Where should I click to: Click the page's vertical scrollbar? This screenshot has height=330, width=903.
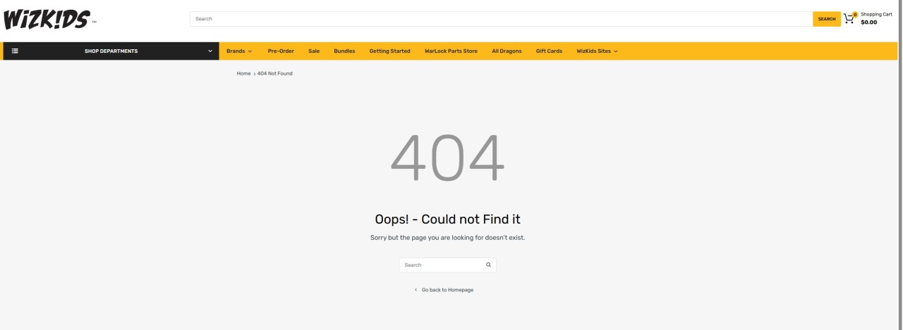point(900,165)
